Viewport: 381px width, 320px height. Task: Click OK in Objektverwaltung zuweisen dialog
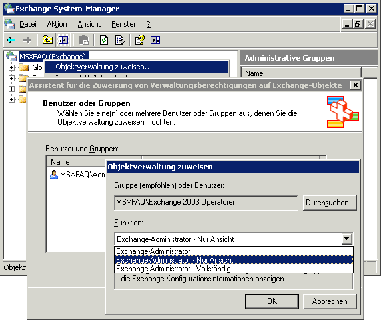[272, 301]
